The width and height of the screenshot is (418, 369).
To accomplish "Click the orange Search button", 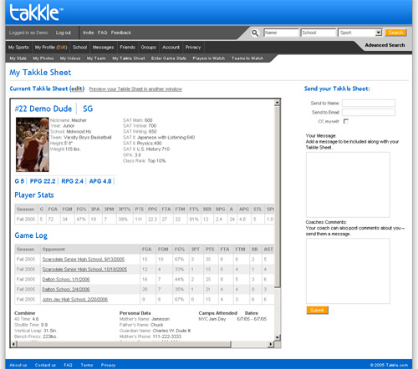I will coord(395,33).
